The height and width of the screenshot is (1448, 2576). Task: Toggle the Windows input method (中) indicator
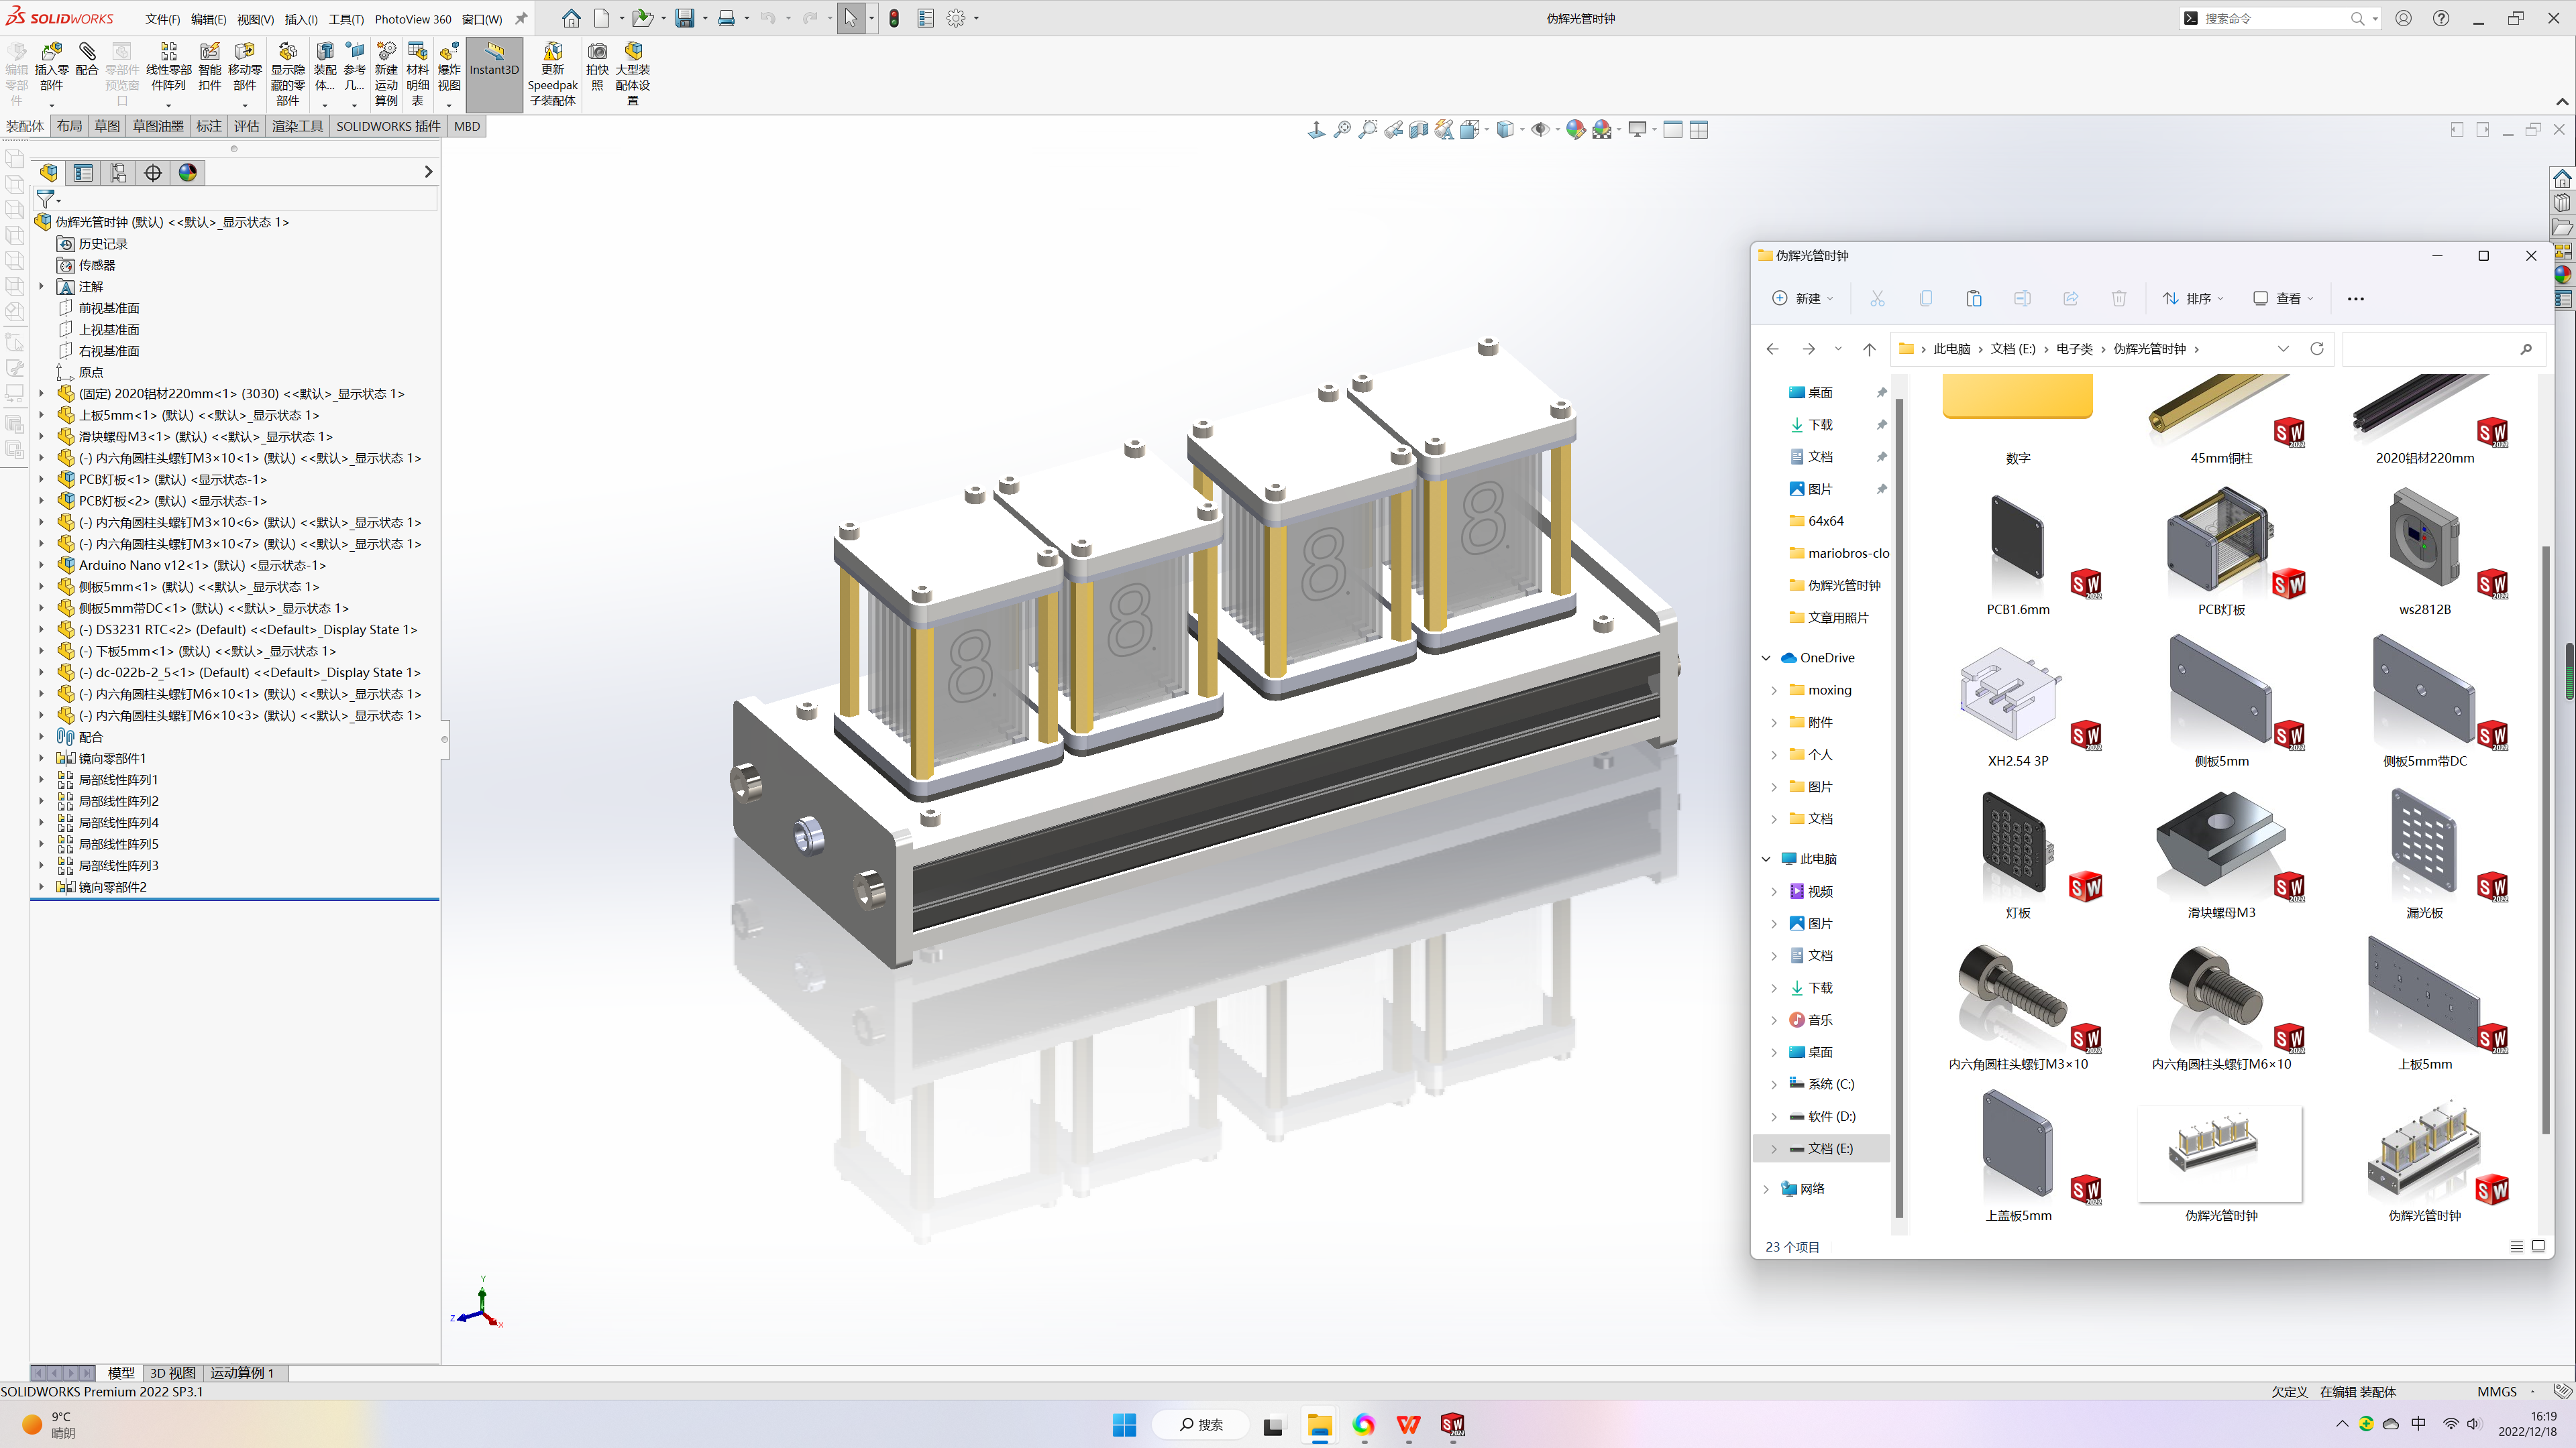(x=2419, y=1424)
